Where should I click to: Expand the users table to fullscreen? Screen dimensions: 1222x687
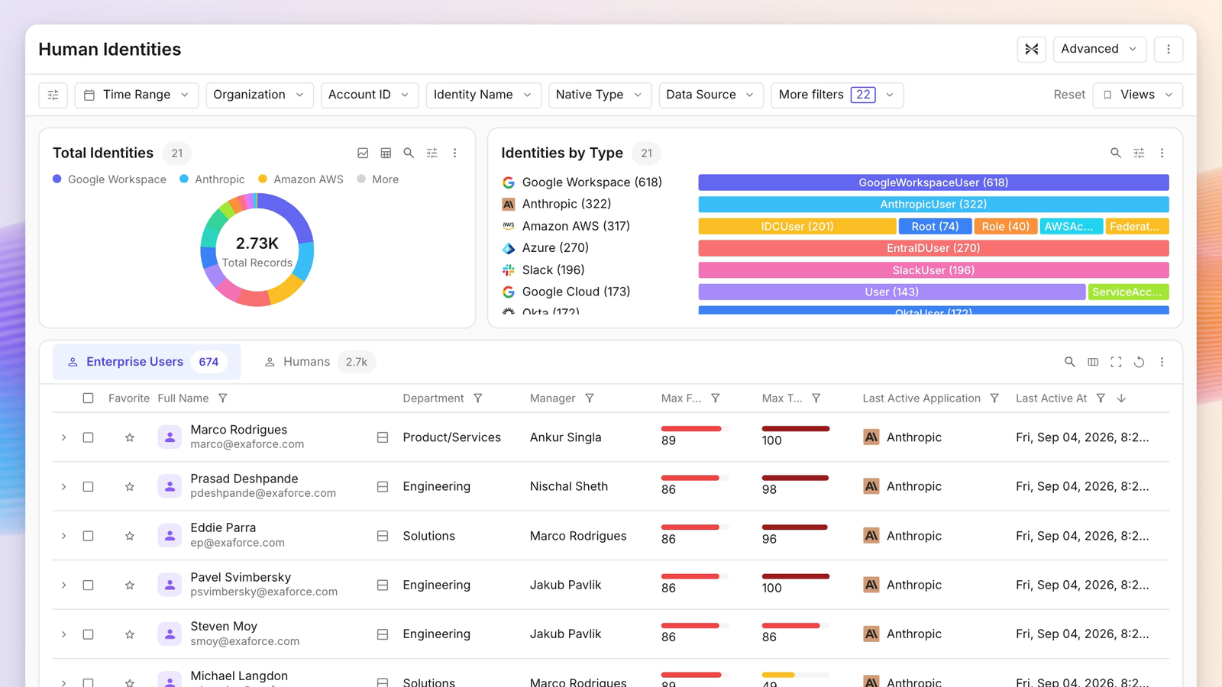tap(1116, 362)
